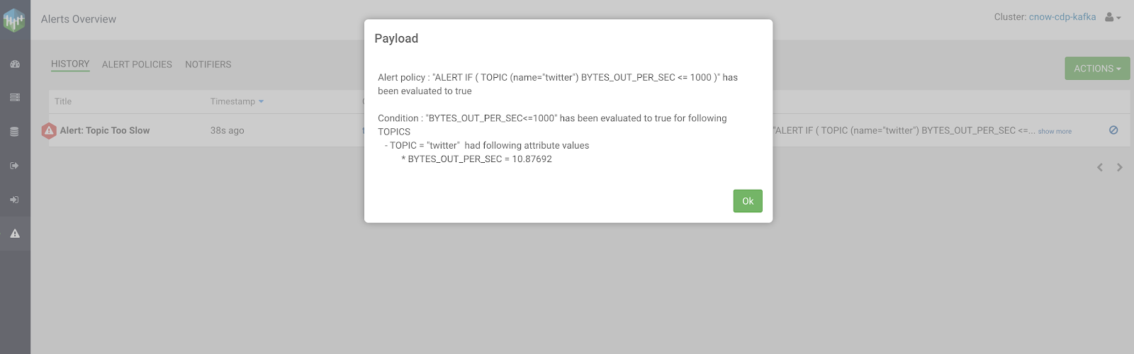1134x354 pixels.
Task: Go to the previous page arrow
Action: 1100,168
